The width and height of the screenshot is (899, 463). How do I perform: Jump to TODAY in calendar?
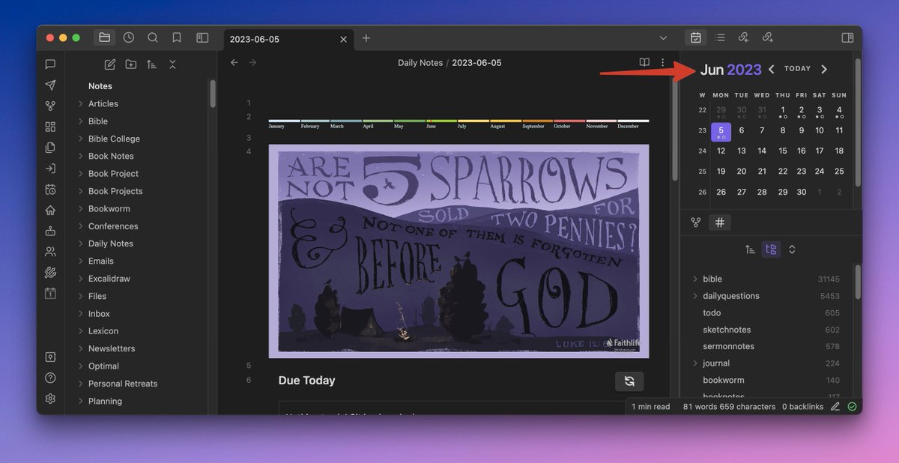[x=797, y=69]
